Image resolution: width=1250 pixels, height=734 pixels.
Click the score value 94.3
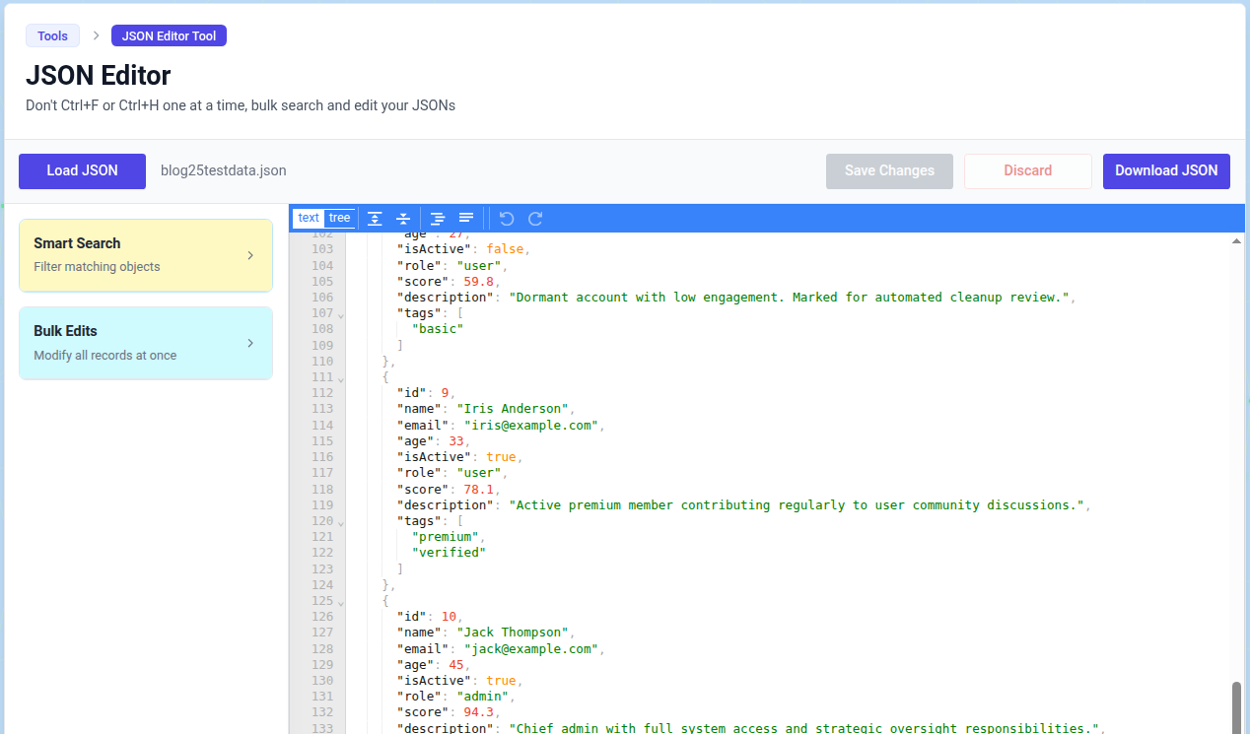click(479, 712)
